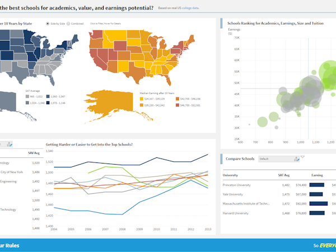336x252 pixels.
Task: Click the 1,078 - 1,144 SAT legend swatch
Action: pyautogui.click(x=48, y=103)
